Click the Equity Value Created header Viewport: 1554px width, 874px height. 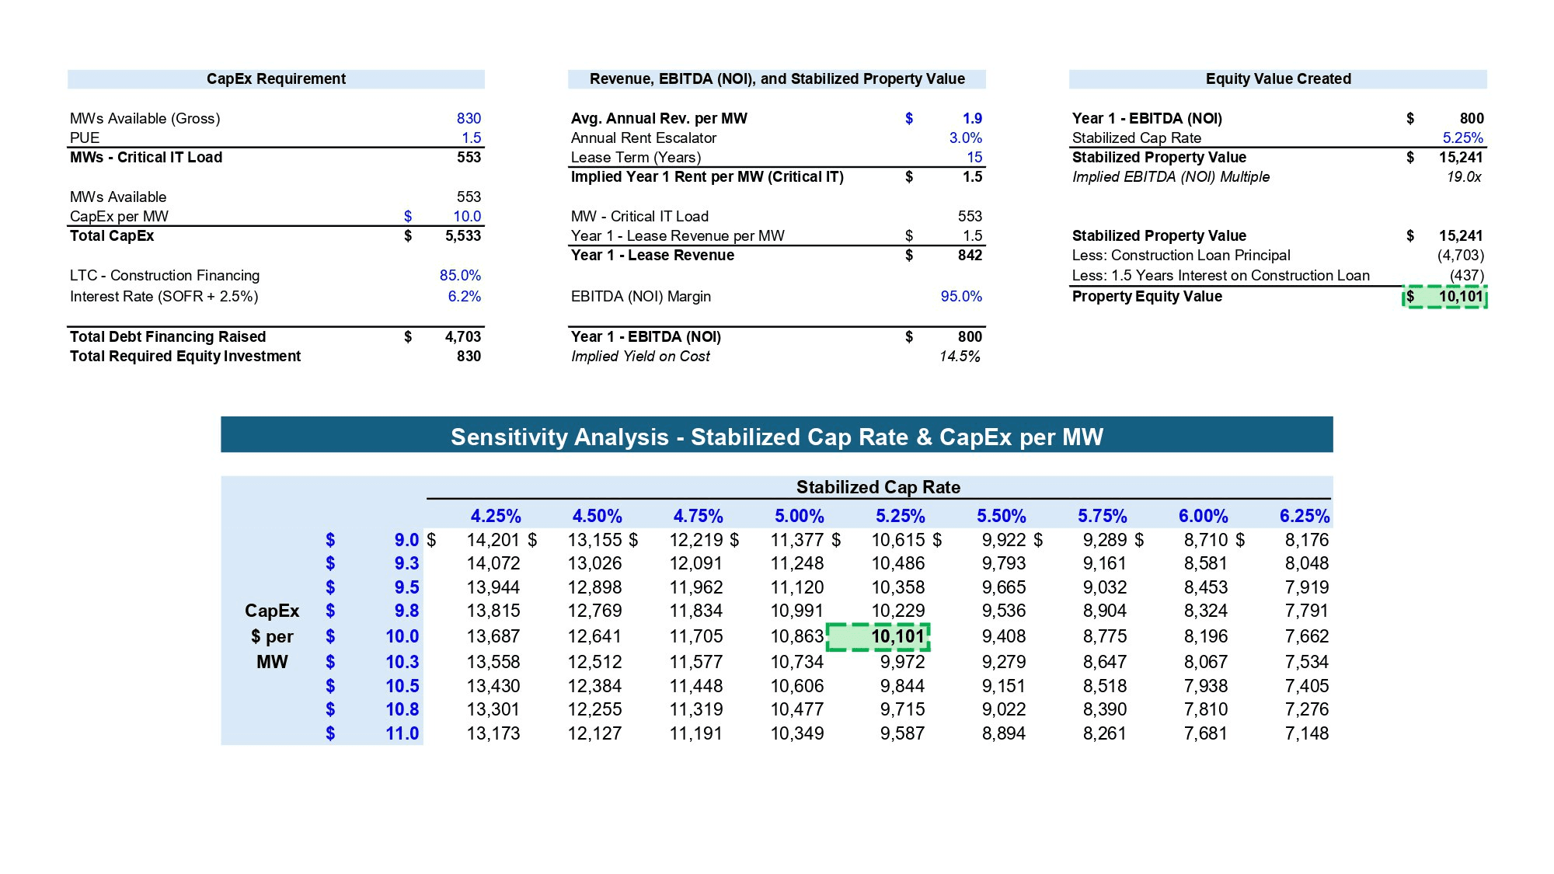pos(1277,78)
